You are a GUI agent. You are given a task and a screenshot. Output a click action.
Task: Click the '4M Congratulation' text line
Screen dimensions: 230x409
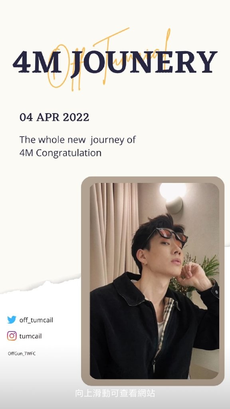(x=60, y=153)
